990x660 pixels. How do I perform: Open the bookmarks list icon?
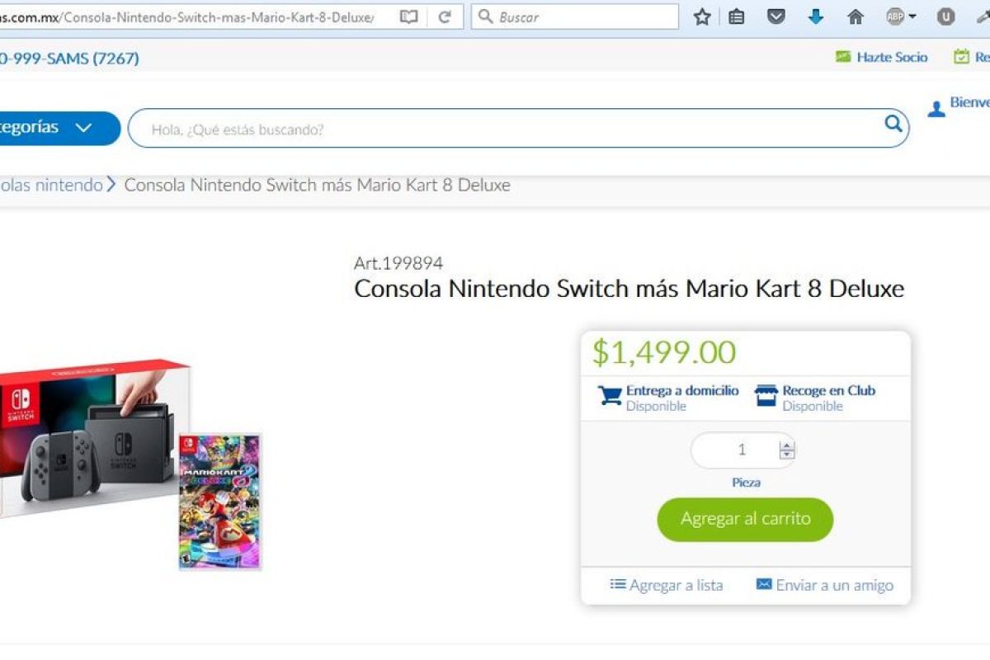737,16
